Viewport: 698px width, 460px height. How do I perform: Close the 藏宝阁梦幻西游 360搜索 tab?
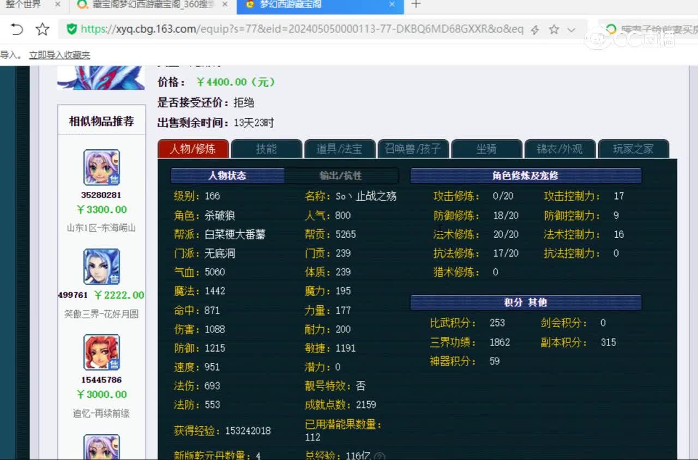[225, 4]
